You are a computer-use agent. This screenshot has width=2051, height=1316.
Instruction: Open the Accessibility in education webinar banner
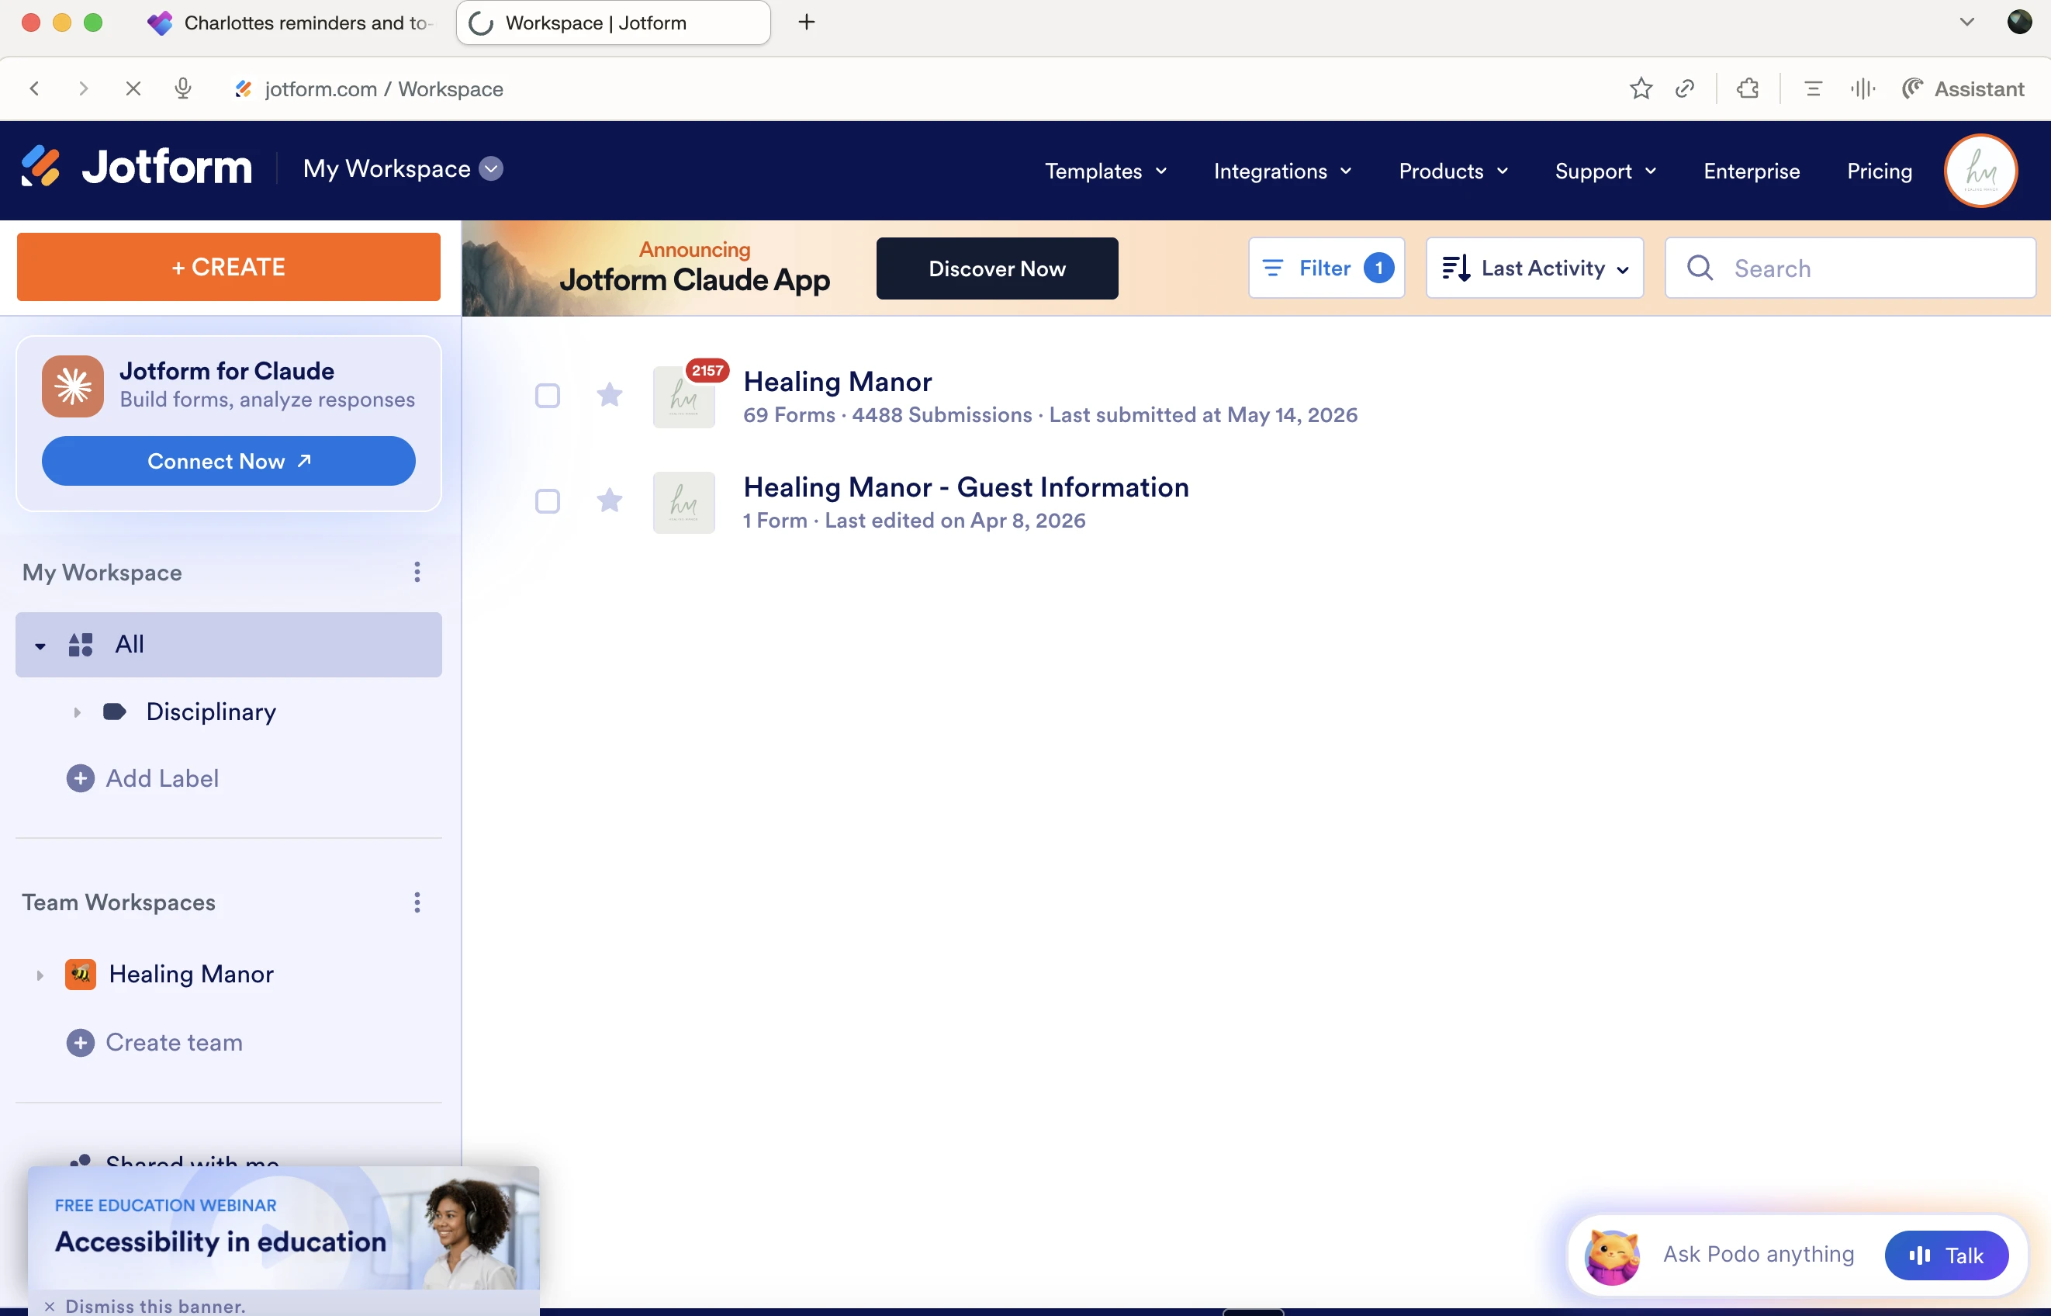tap(284, 1229)
